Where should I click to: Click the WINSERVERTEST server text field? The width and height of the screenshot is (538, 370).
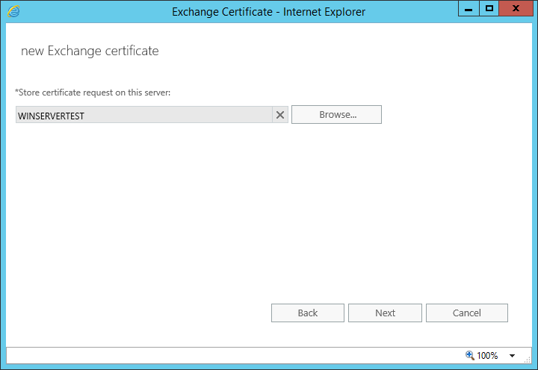tap(143, 115)
